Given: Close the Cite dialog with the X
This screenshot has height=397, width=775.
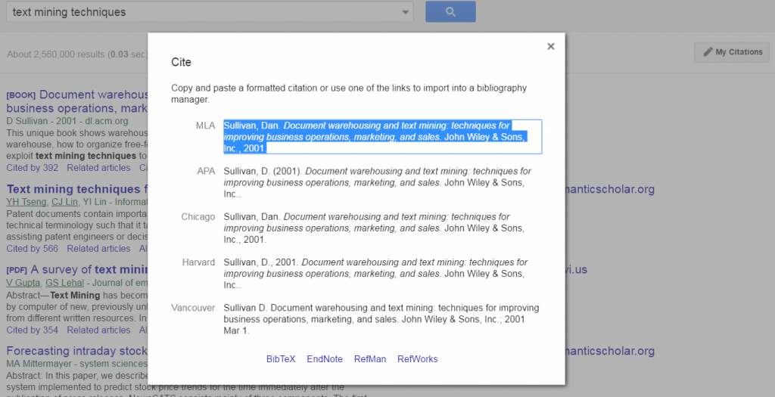Looking at the screenshot, I should coord(551,47).
